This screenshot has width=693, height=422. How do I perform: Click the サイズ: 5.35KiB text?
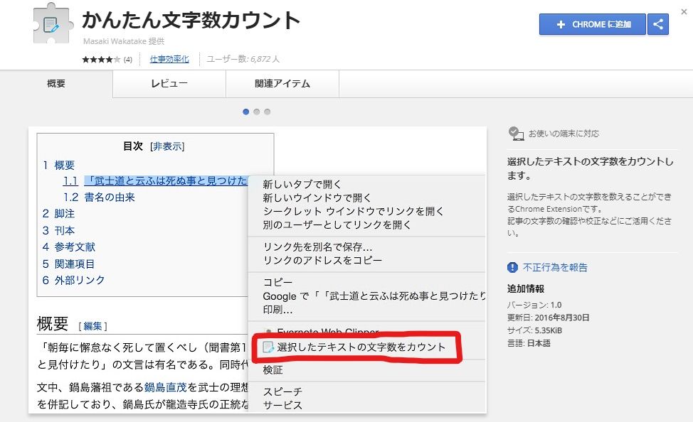535,330
